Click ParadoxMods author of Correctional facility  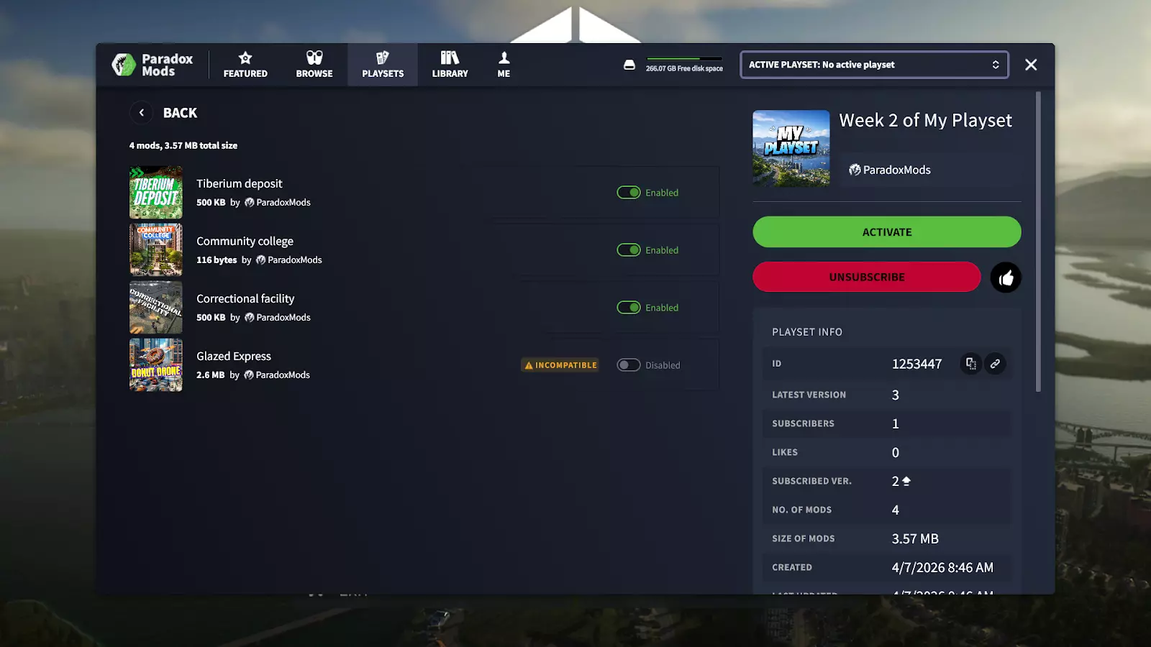(x=278, y=318)
